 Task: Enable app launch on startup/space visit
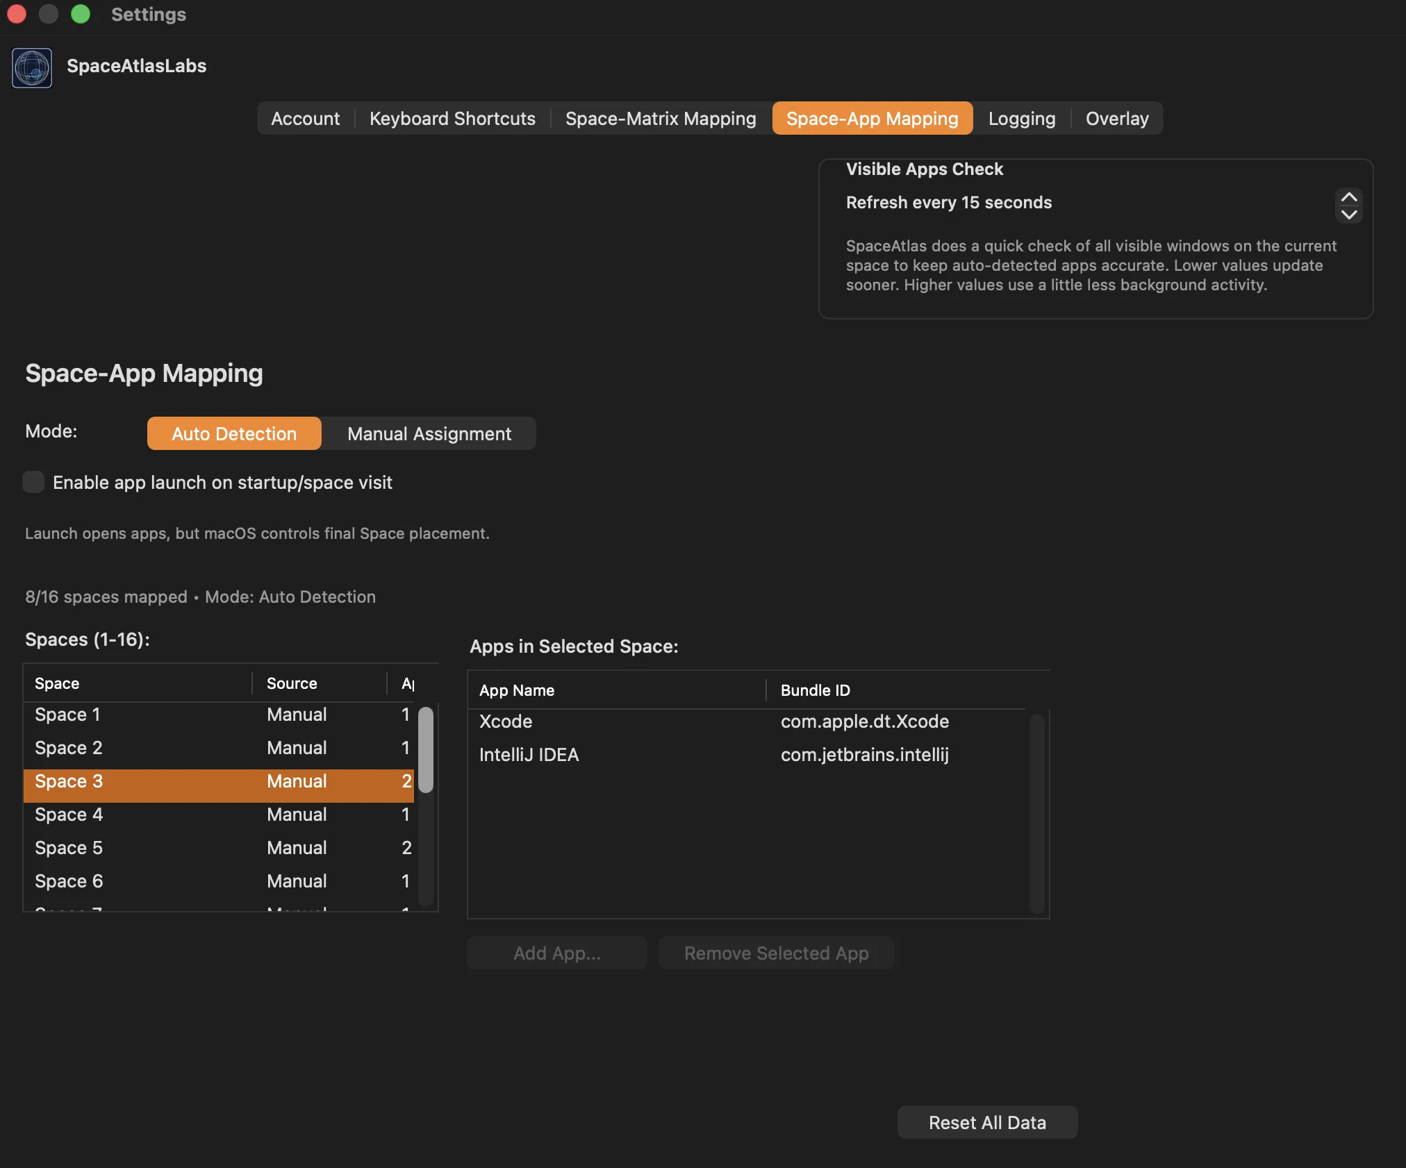(33, 482)
